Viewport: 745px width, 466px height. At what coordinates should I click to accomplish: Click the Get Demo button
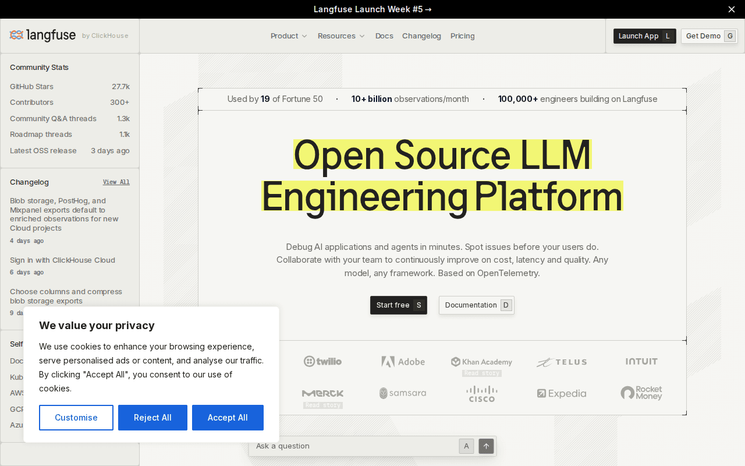tap(709, 36)
